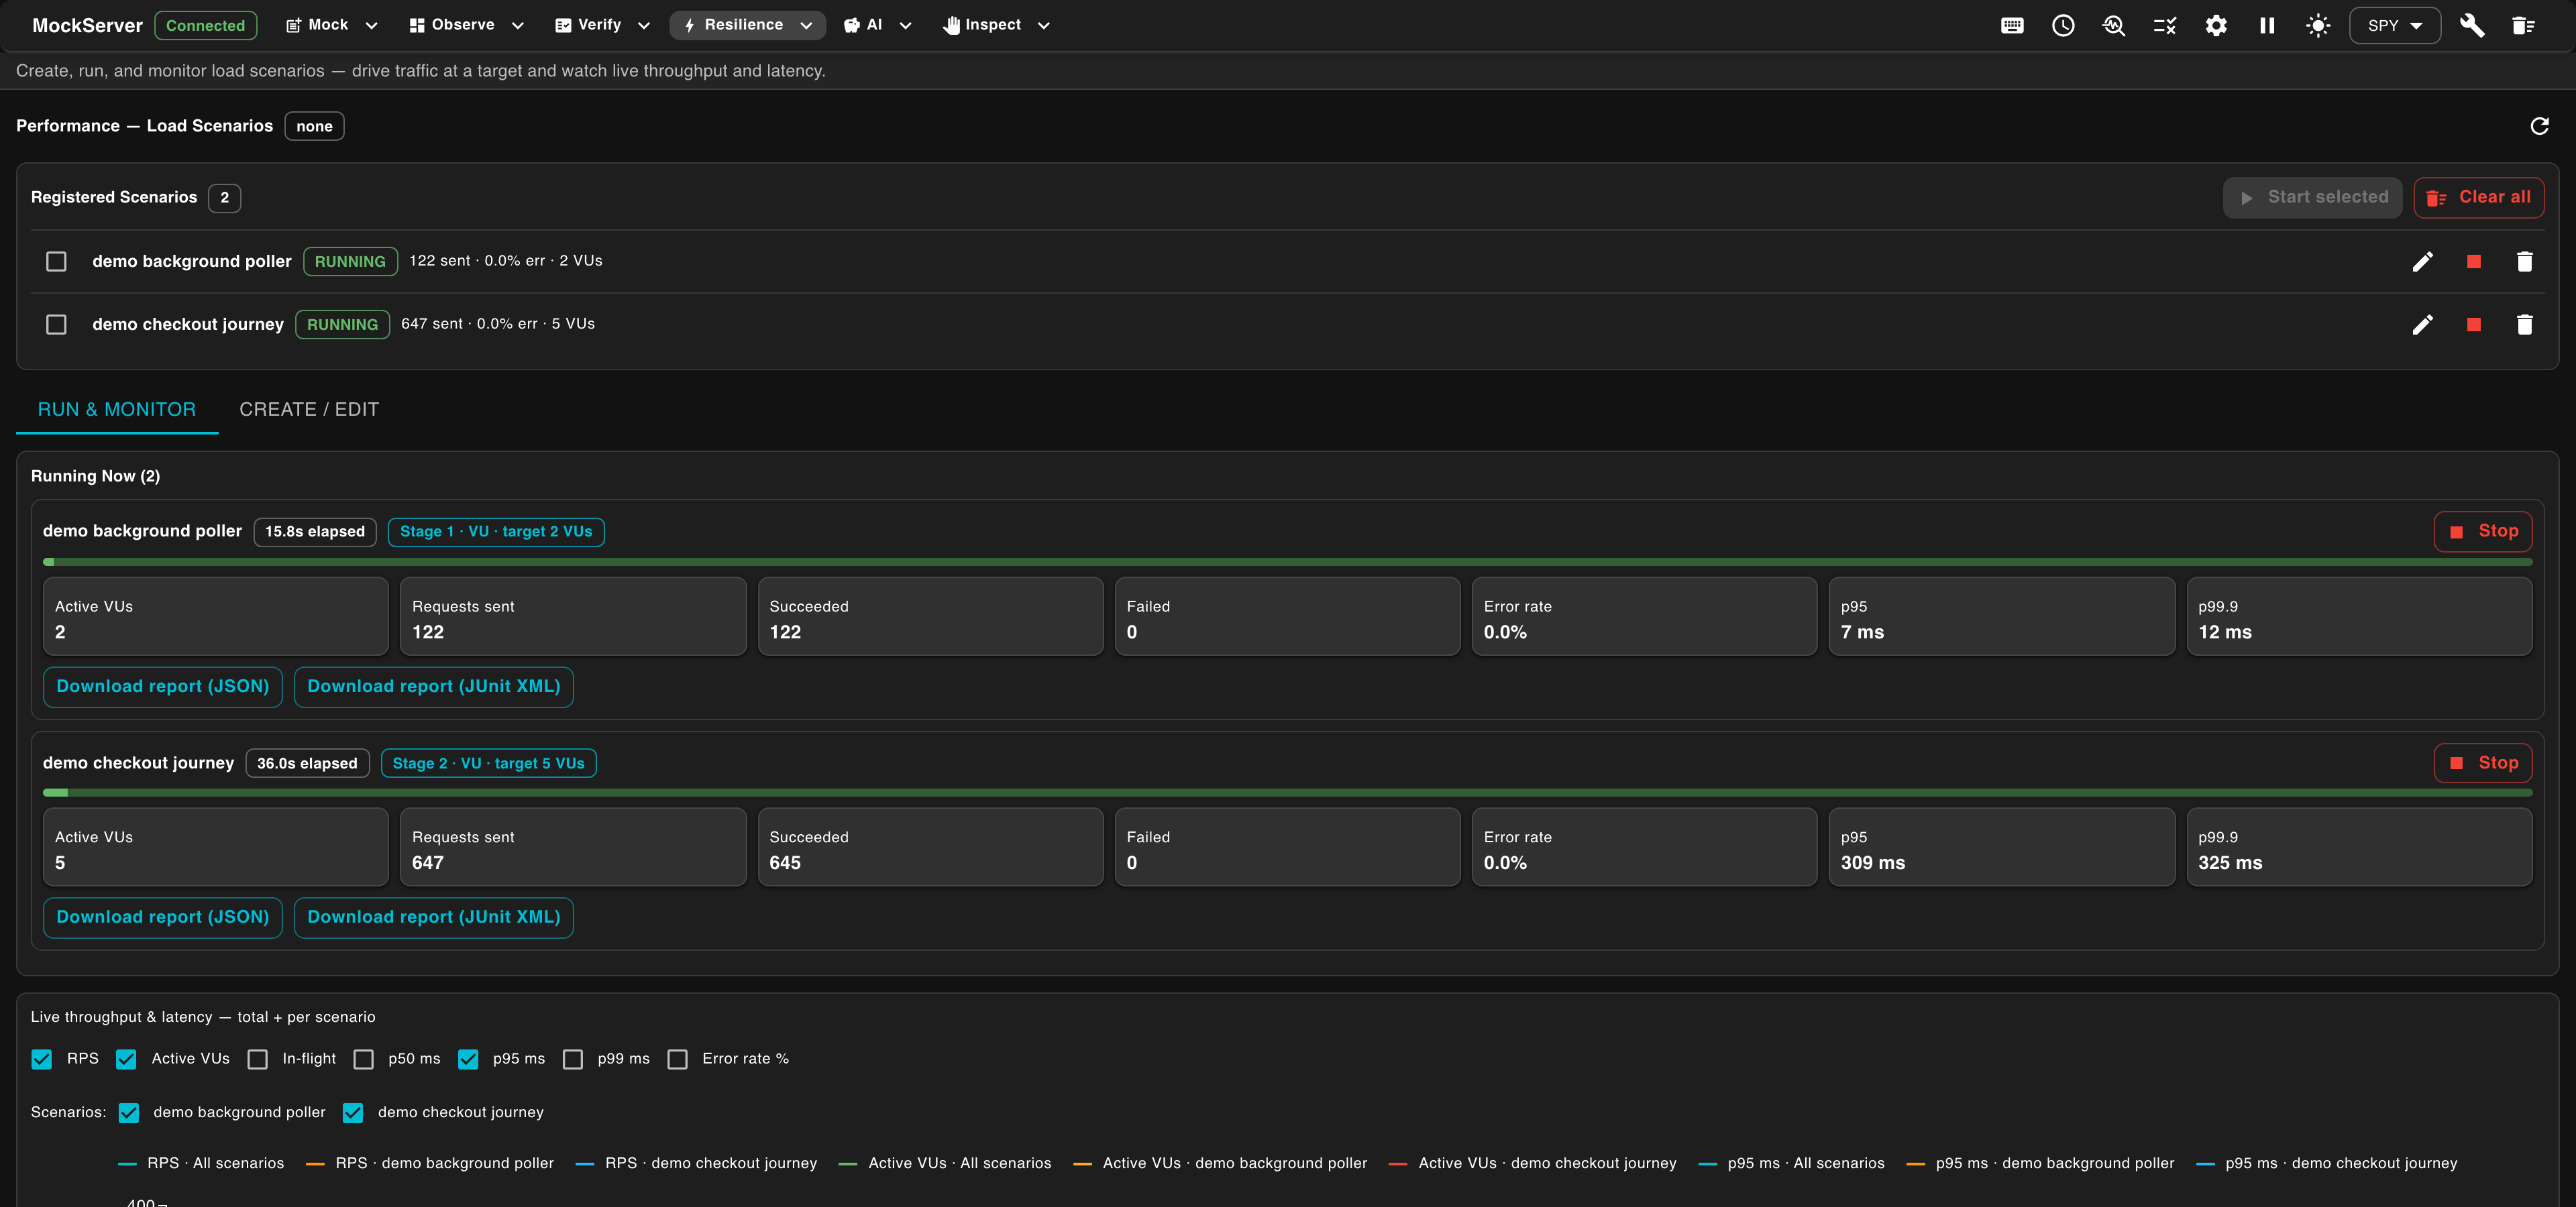Enable the In-flight metric checkbox
Viewport: 2576px width, 1207px height.
tap(257, 1059)
